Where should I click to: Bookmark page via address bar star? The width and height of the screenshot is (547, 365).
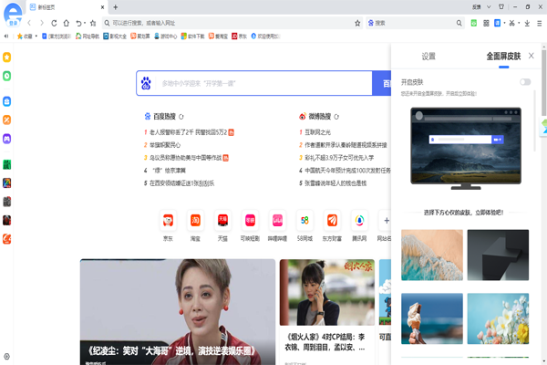pos(357,23)
